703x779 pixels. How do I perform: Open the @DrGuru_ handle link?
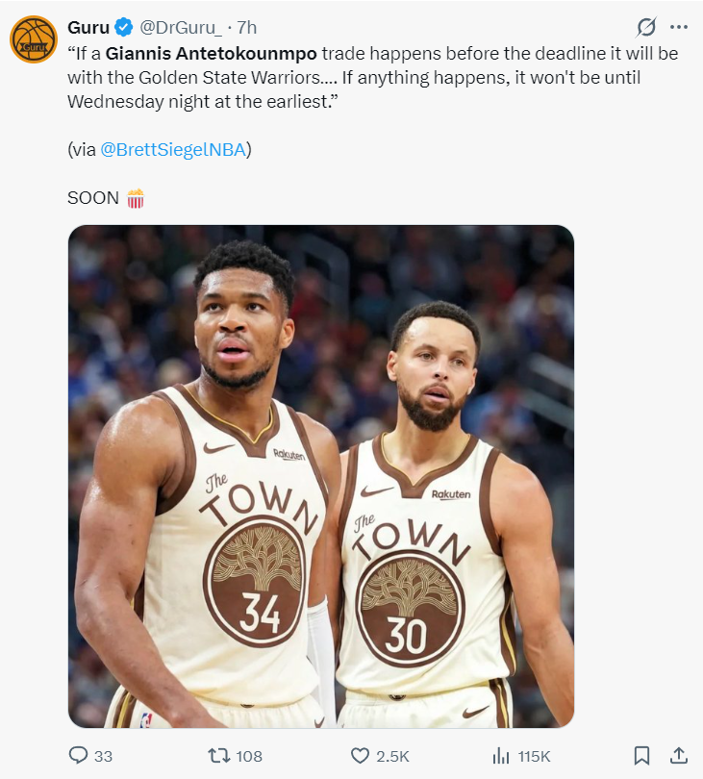click(x=181, y=27)
